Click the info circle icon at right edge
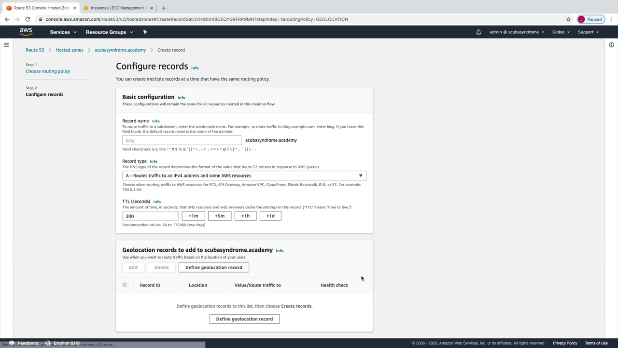Image resolution: width=618 pixels, height=348 pixels. click(x=611, y=45)
